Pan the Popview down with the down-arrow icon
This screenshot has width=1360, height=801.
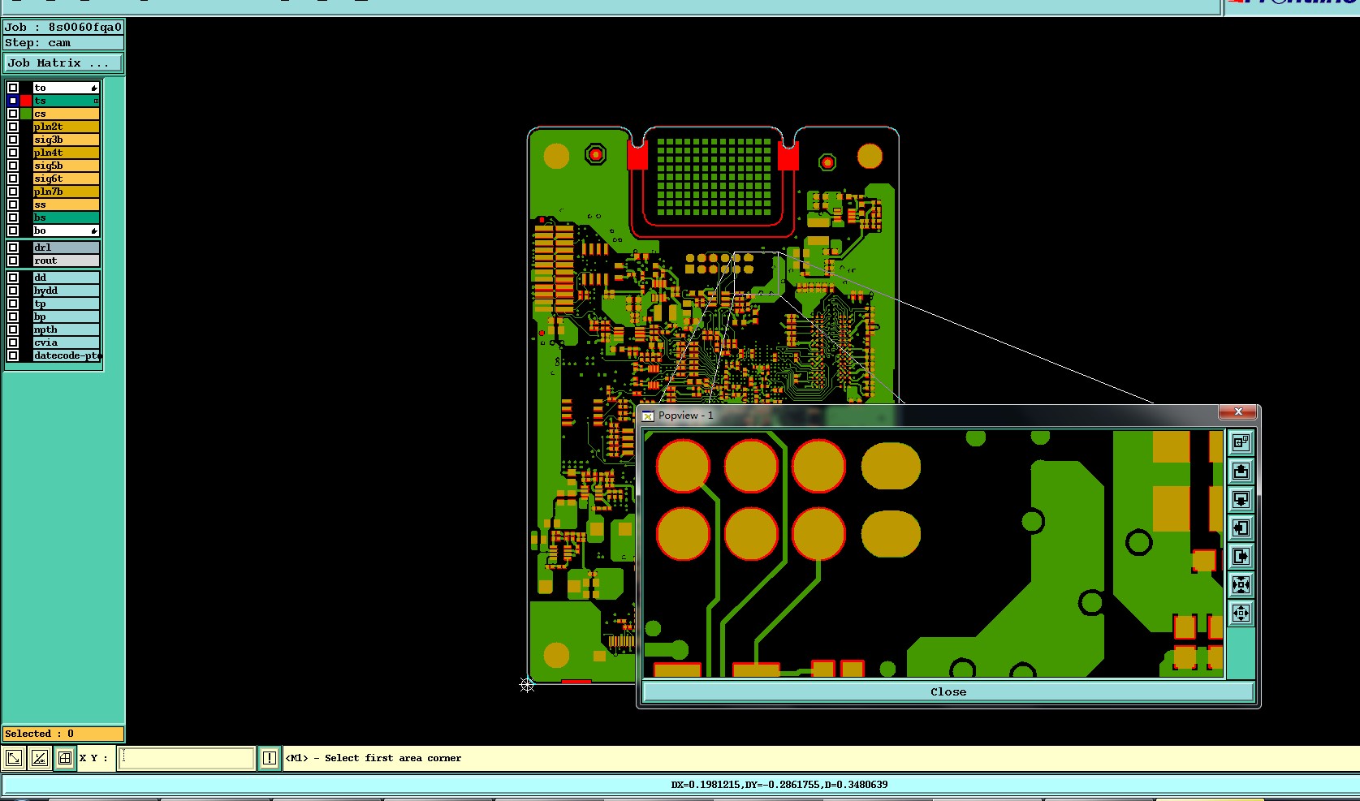(1241, 499)
